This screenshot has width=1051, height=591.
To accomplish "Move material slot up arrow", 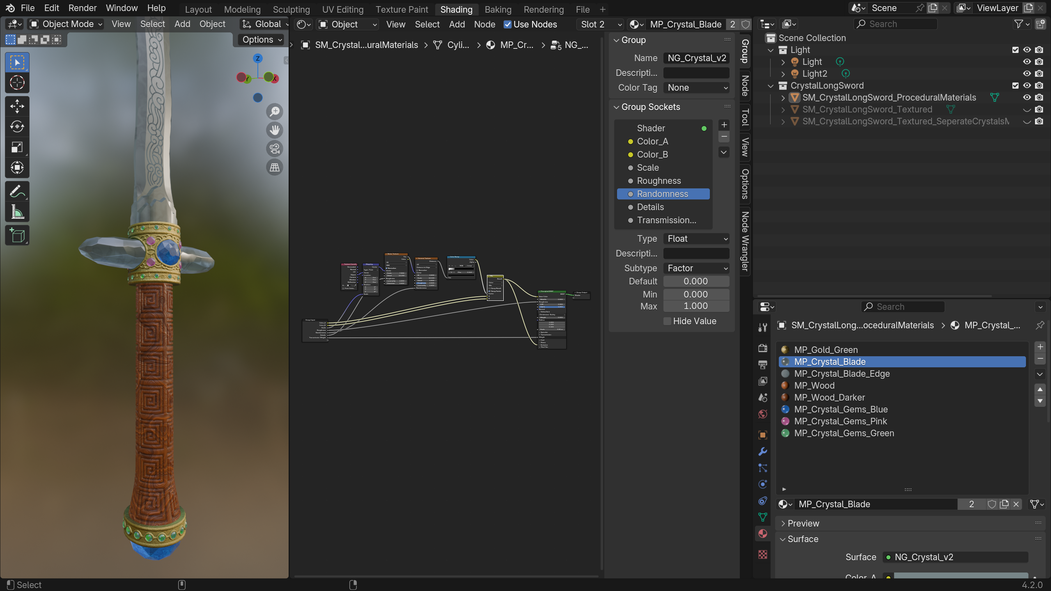I will tap(1040, 389).
